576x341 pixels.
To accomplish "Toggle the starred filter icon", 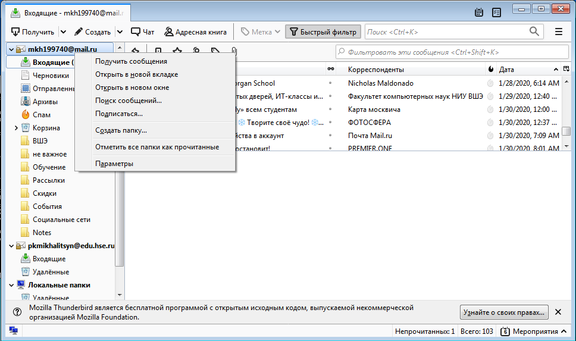I will tap(177, 51).
